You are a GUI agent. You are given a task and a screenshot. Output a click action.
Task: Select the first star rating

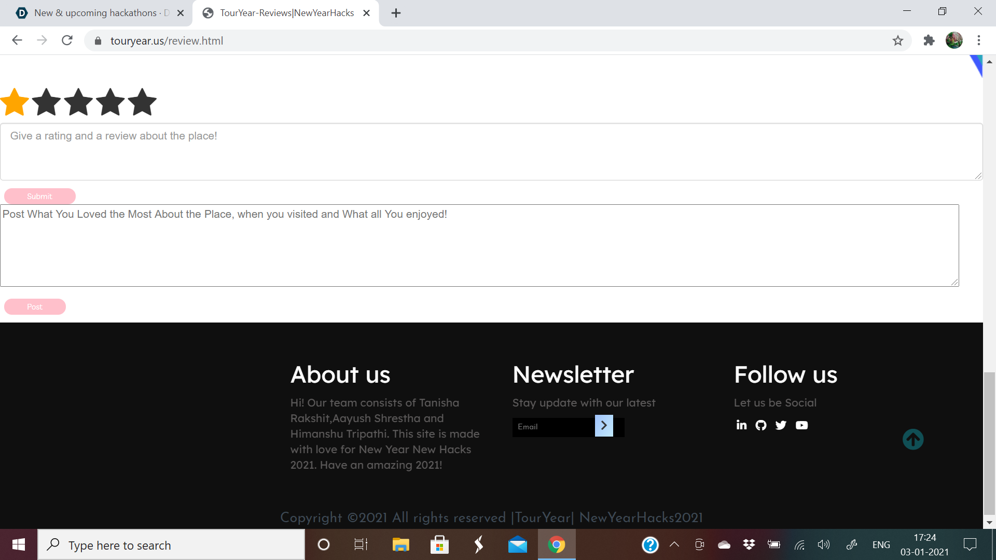pyautogui.click(x=15, y=102)
